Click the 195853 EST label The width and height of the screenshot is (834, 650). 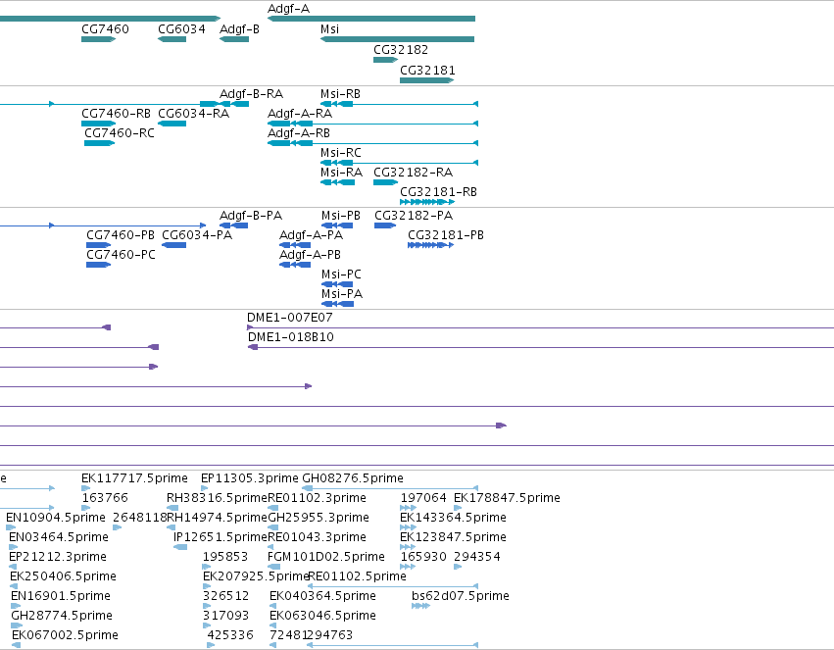pos(225,558)
